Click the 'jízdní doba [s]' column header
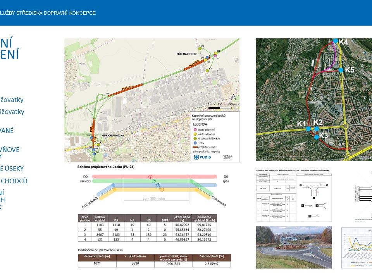 (182, 219)
